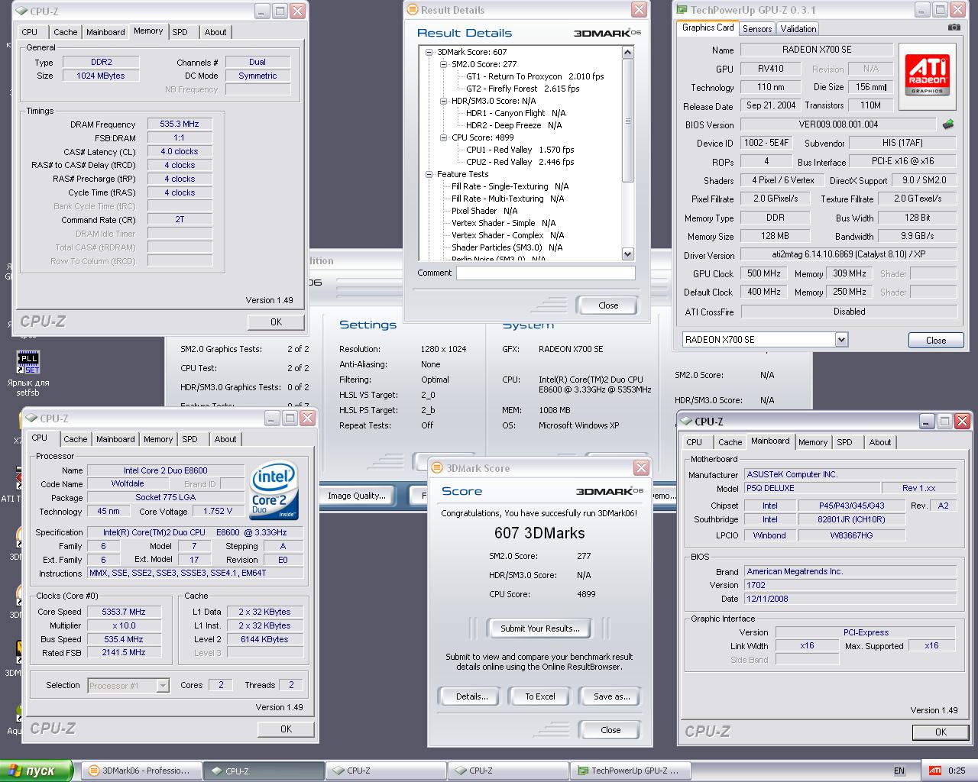Click Result Details scrollbar down arrow
Image resolution: width=978 pixels, height=782 pixels.
pos(628,254)
